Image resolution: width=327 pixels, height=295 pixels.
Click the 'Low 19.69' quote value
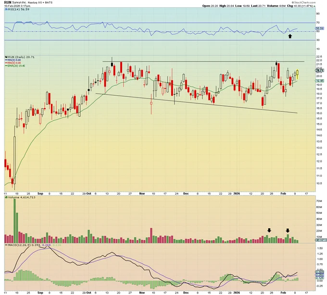click(242, 6)
